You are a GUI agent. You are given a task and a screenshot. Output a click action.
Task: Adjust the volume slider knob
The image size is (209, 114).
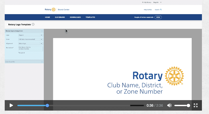click(188, 105)
